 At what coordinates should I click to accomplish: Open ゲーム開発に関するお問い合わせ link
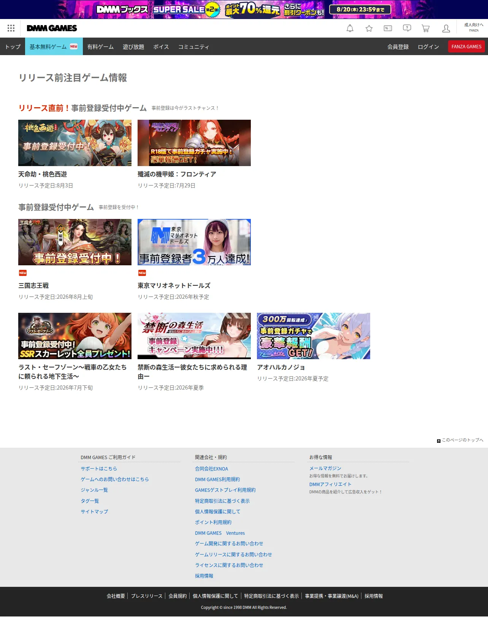pos(229,544)
